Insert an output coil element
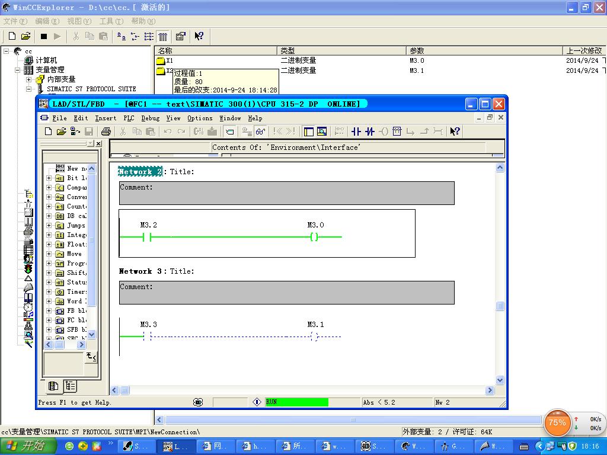This screenshot has height=455, width=607. coord(384,132)
